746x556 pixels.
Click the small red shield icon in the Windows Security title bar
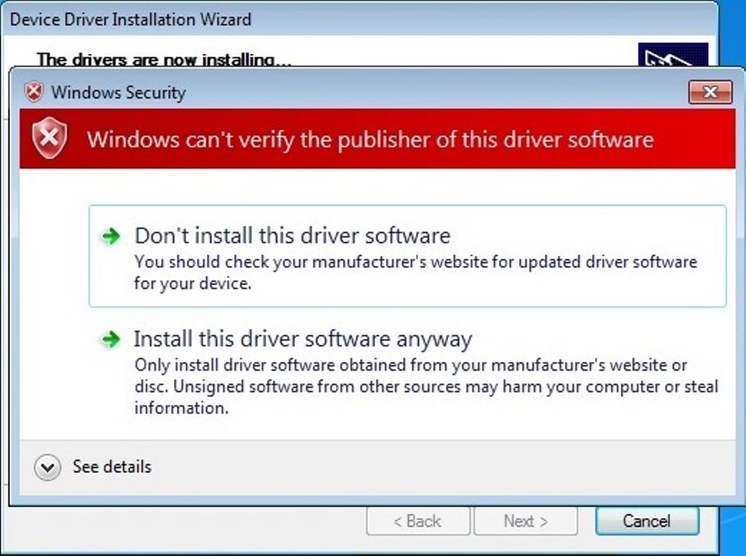pyautogui.click(x=34, y=92)
